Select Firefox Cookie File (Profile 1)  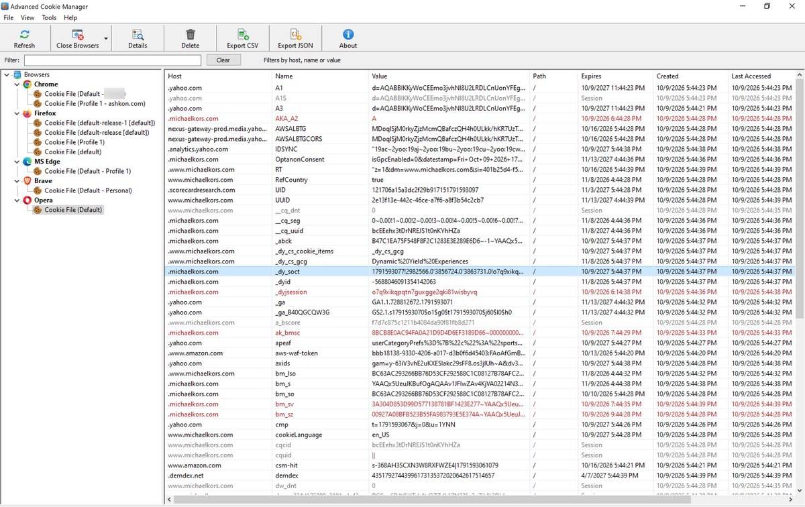pyautogui.click(x=74, y=142)
